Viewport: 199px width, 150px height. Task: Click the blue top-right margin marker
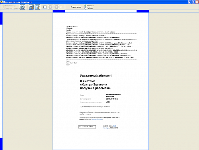click(143, 11)
